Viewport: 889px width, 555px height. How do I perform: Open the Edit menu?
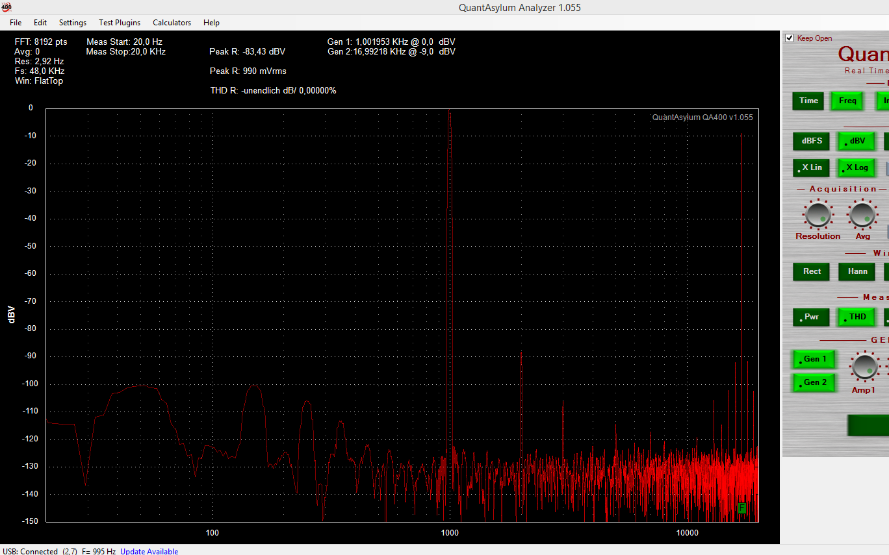[40, 23]
